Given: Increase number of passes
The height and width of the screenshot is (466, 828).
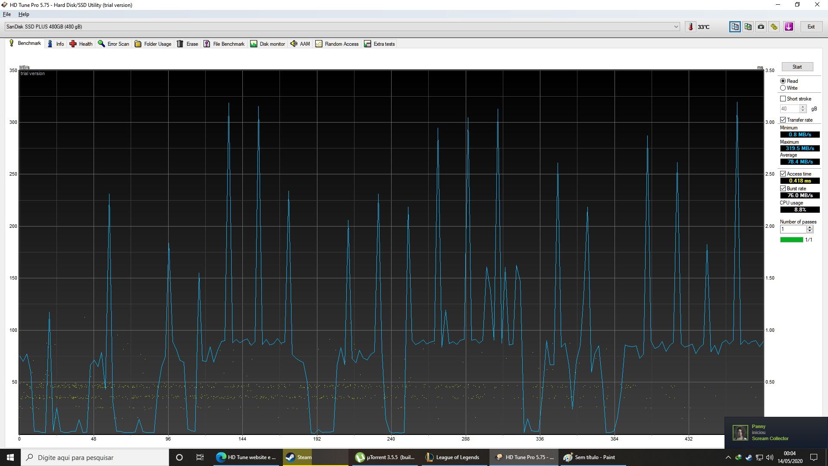Looking at the screenshot, I should (809, 227).
